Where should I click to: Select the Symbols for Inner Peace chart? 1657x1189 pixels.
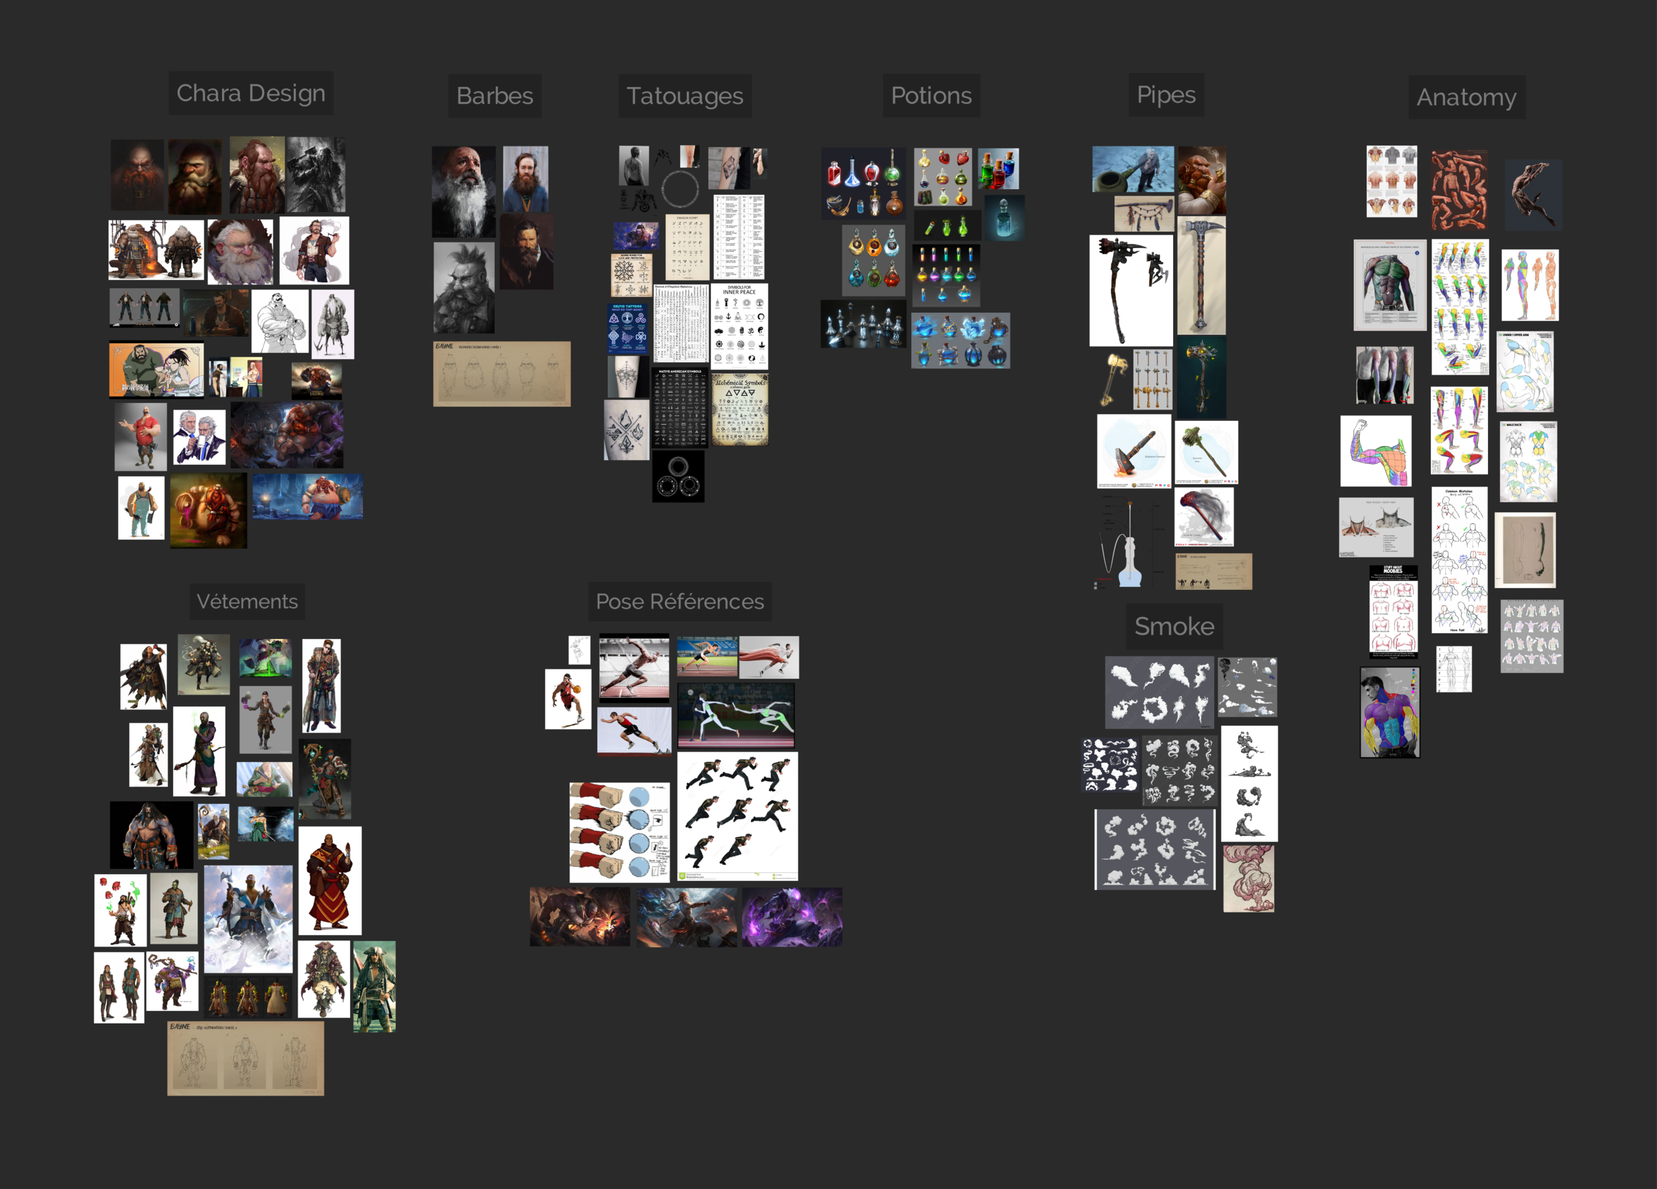coord(738,327)
